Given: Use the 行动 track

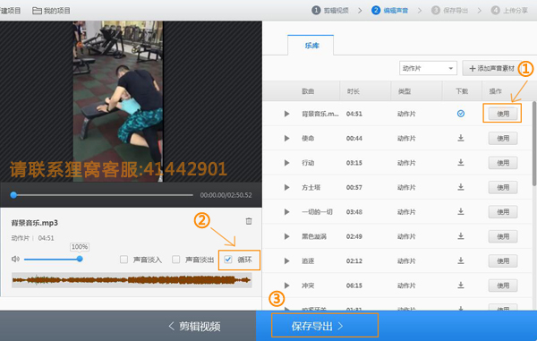Looking at the screenshot, I should 503,163.
